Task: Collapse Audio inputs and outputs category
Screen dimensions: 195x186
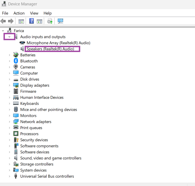Action: pyautogui.click(x=9, y=37)
